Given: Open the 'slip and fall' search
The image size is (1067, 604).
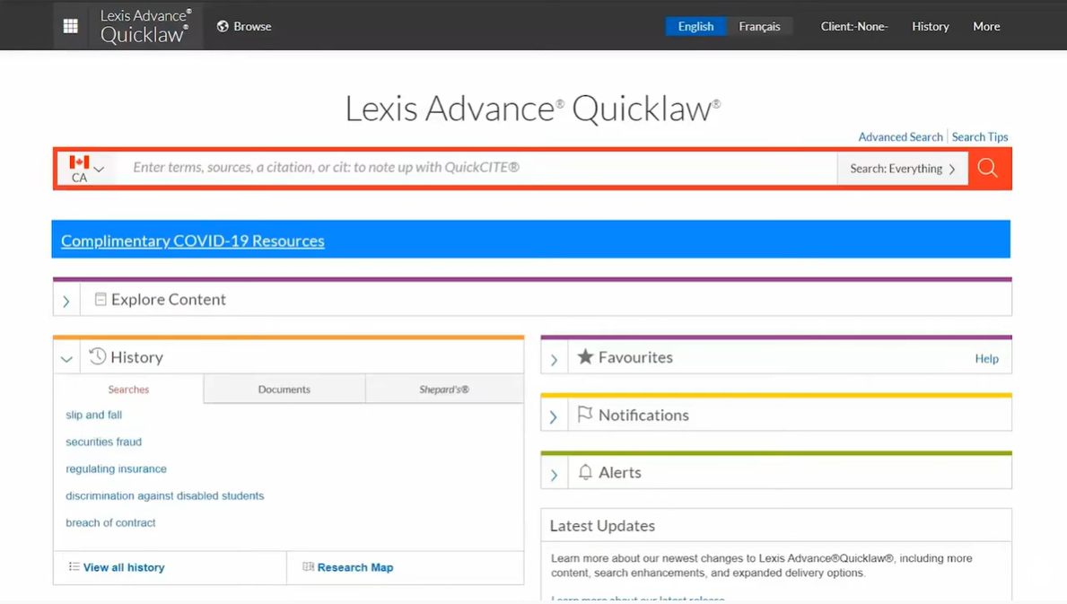Looking at the screenshot, I should 94,415.
